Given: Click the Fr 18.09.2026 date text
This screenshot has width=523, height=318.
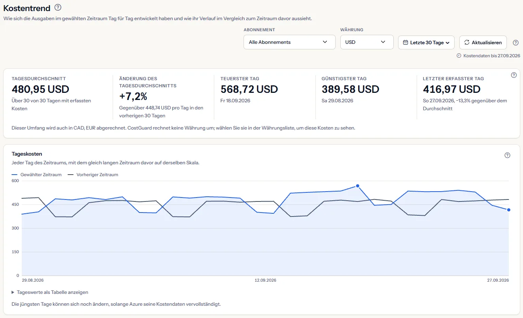Looking at the screenshot, I should (x=235, y=101).
